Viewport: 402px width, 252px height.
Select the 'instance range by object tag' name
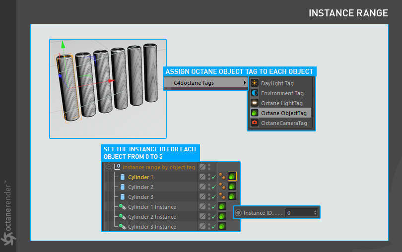click(x=159, y=167)
